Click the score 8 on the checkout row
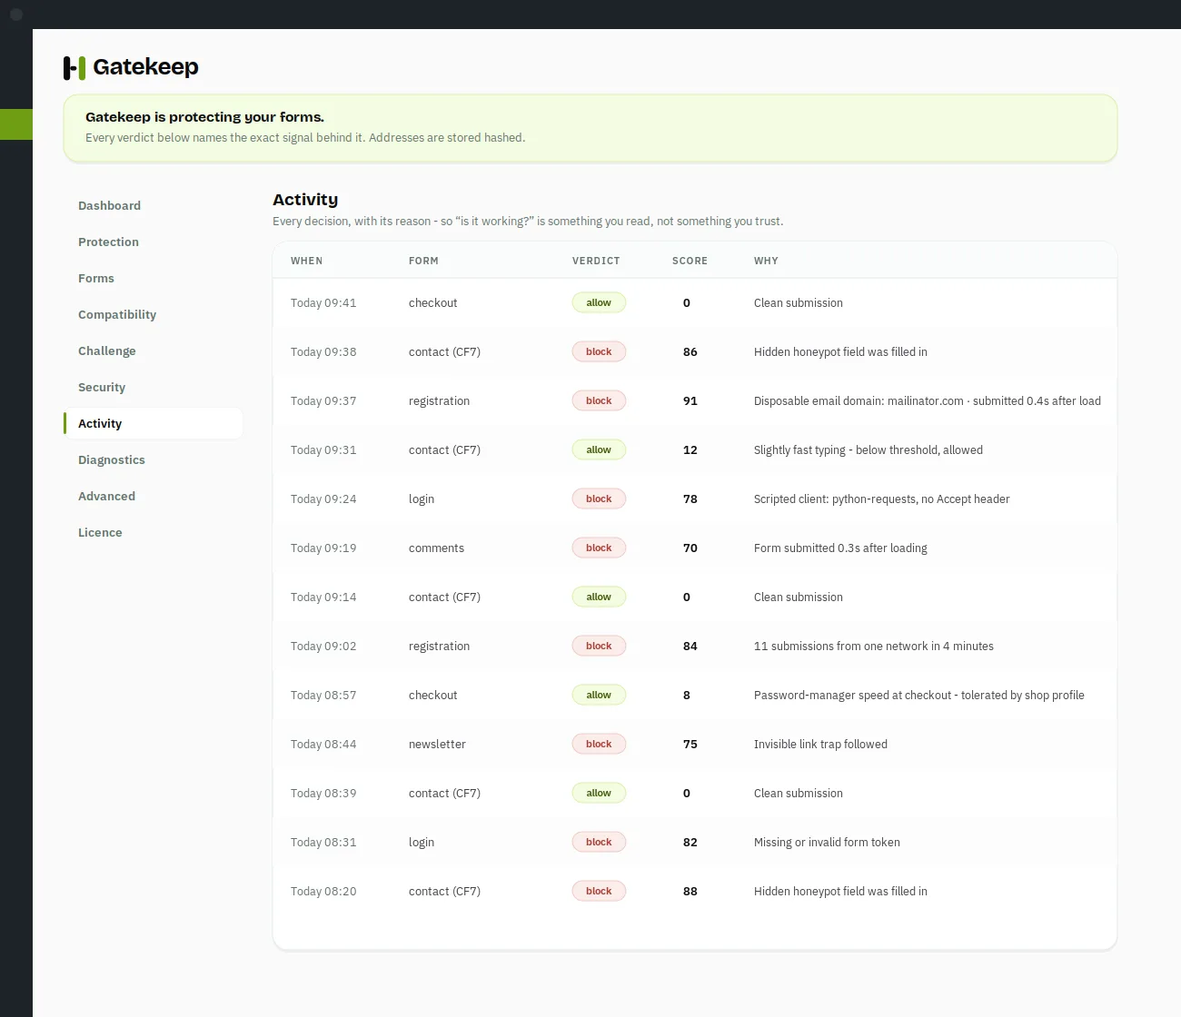This screenshot has width=1181, height=1017. click(x=687, y=696)
